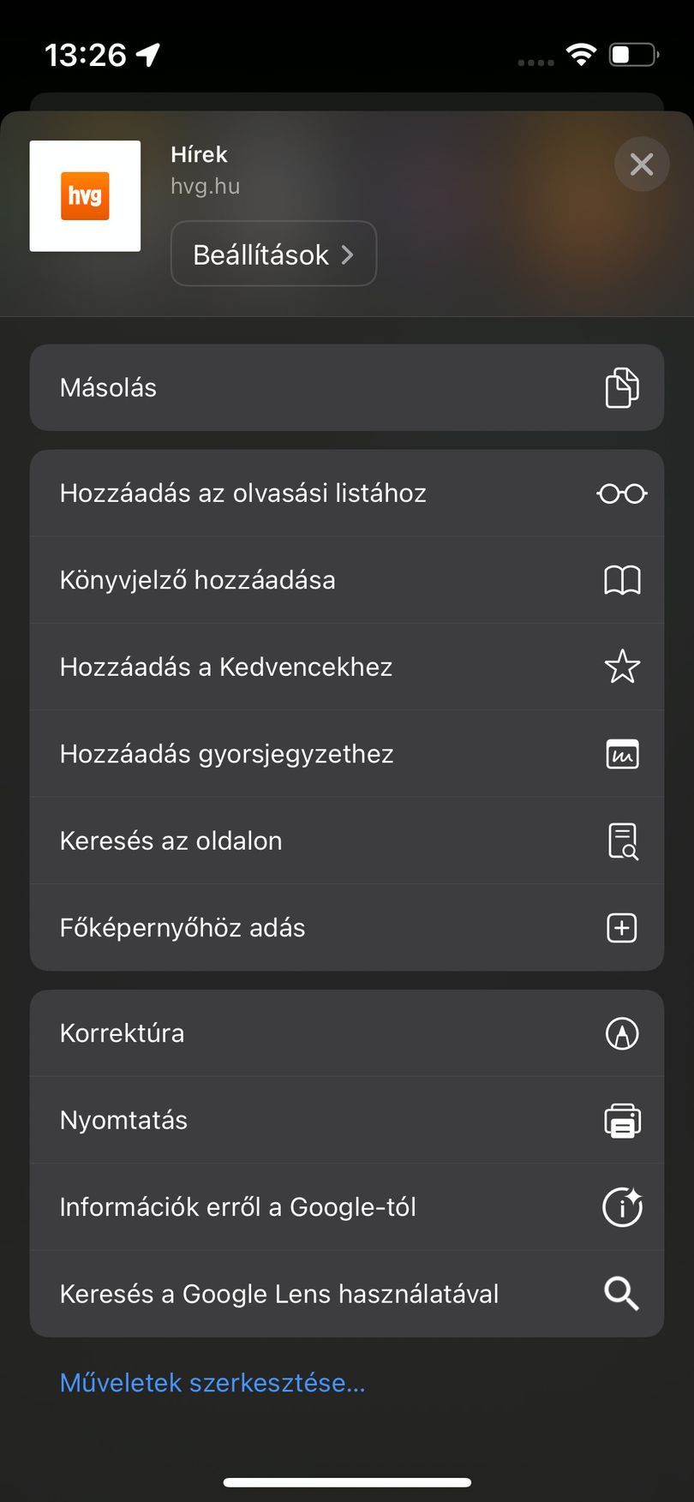
Task: Tap the home indicator bar
Action: (x=347, y=1482)
